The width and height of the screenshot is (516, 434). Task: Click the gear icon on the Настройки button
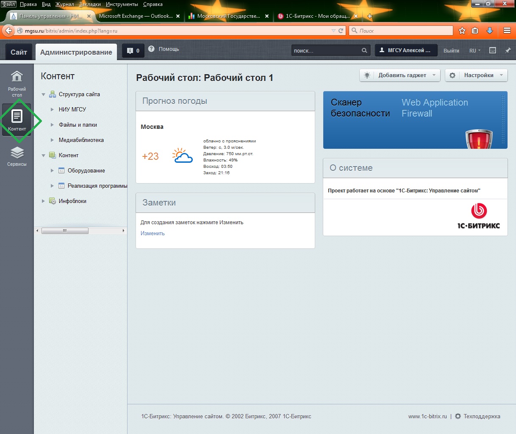pos(452,75)
